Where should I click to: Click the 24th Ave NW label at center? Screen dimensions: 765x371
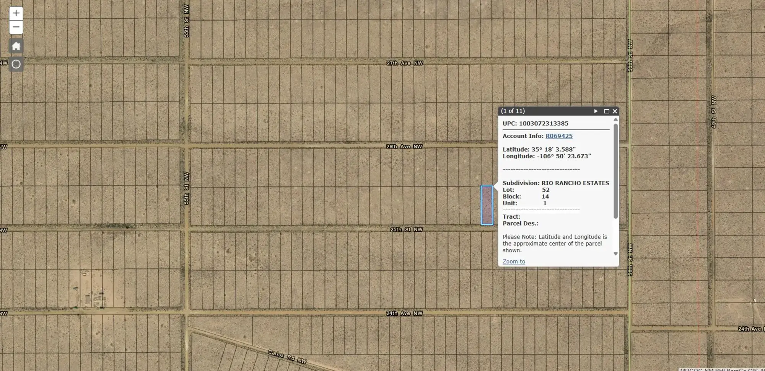coord(404,313)
